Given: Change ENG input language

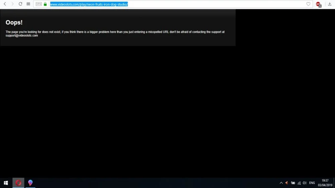Looking at the screenshot, I should (312, 183).
